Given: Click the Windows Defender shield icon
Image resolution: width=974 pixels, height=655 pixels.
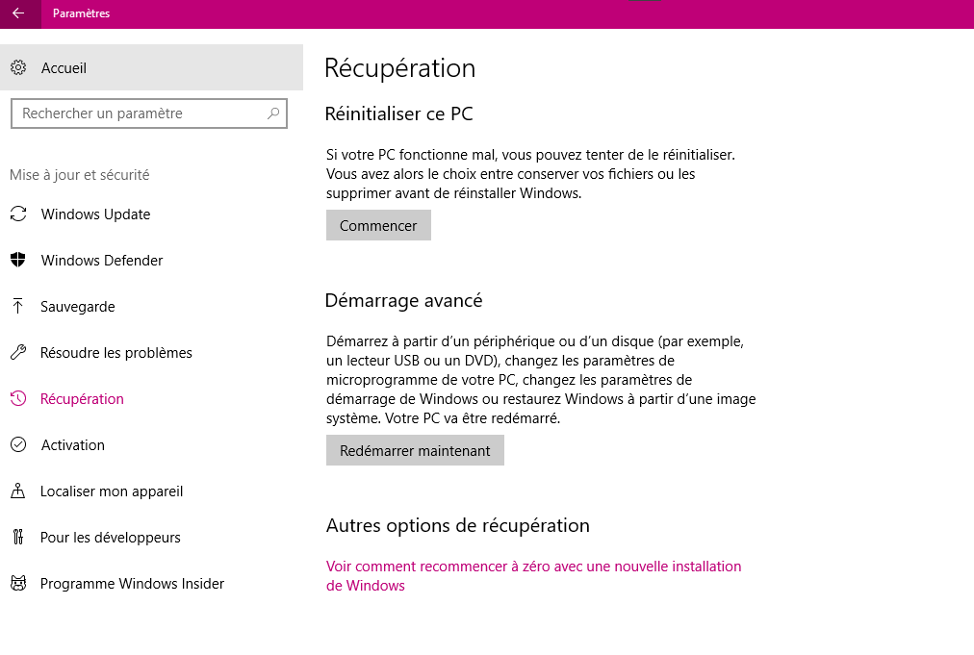Looking at the screenshot, I should click(x=18, y=260).
